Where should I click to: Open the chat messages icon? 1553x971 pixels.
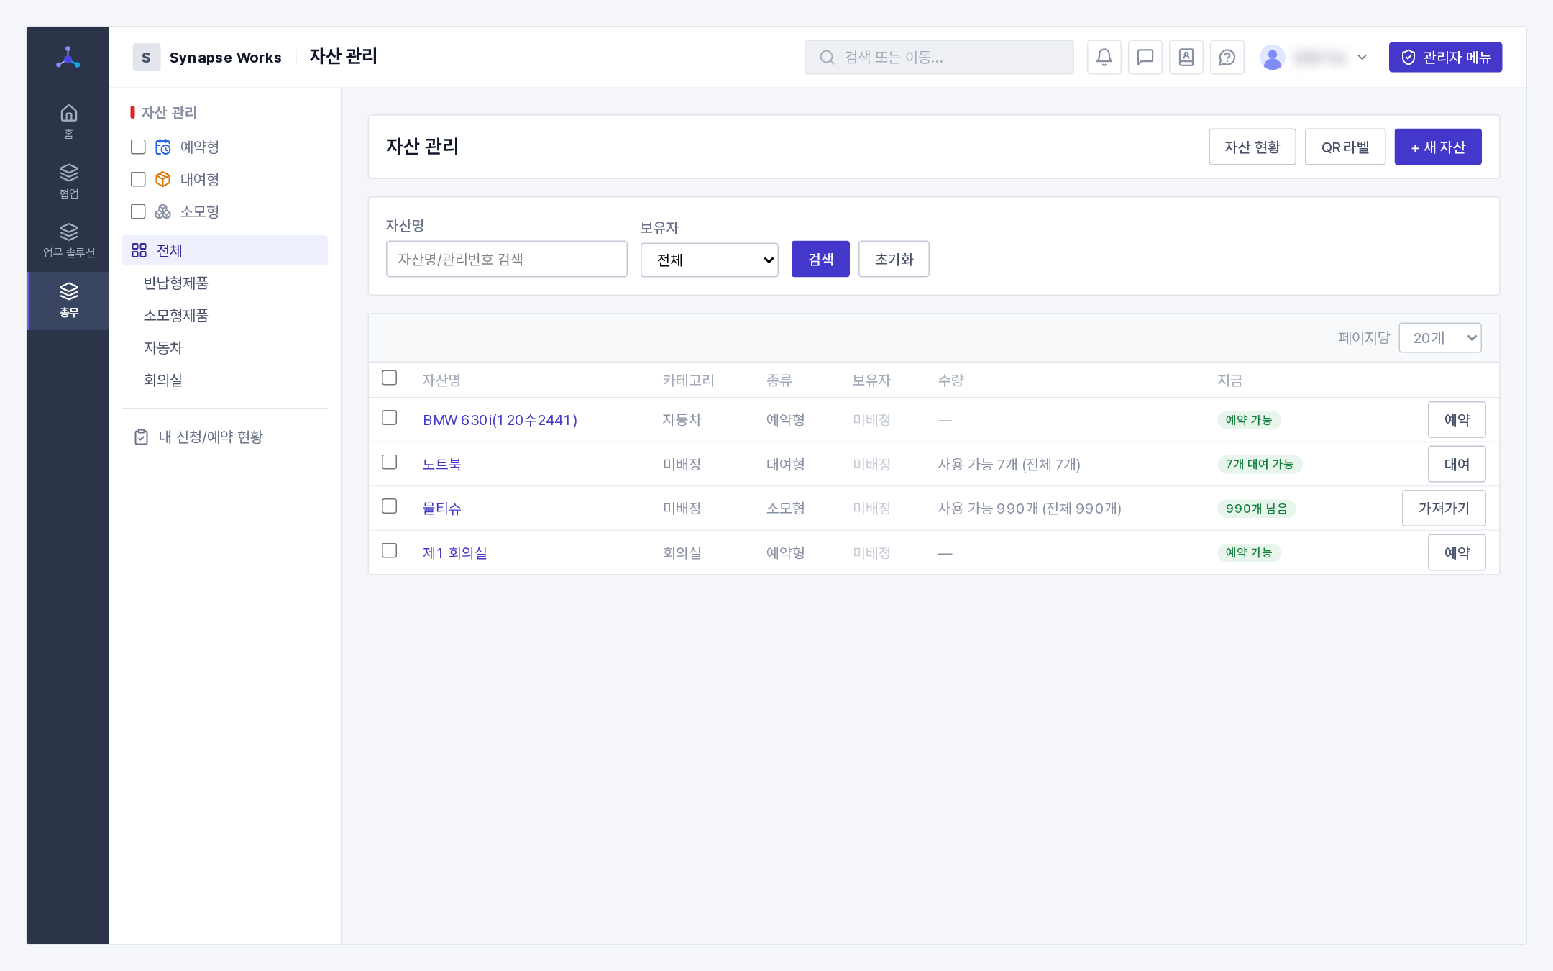click(1145, 58)
